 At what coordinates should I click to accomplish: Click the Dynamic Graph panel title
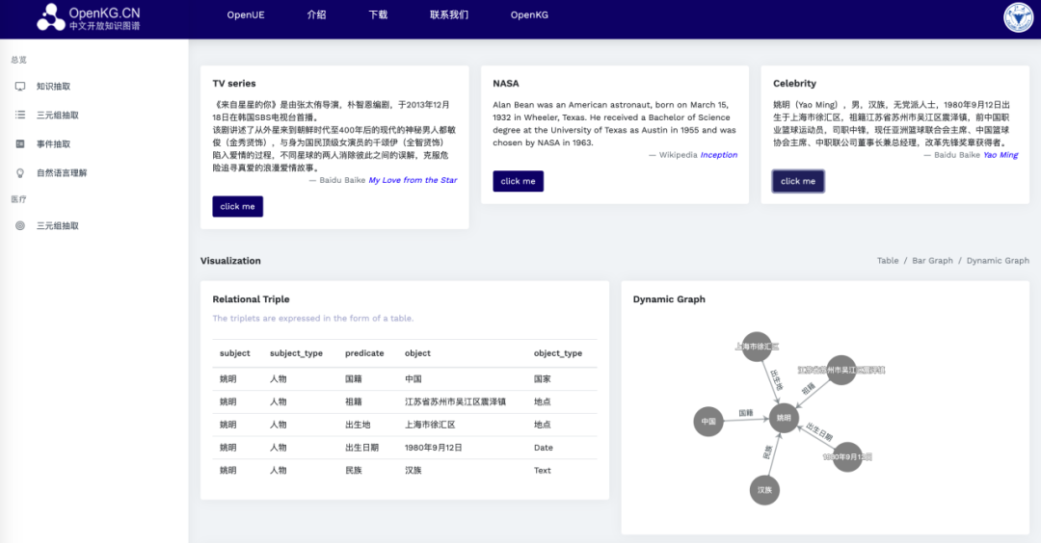(669, 299)
